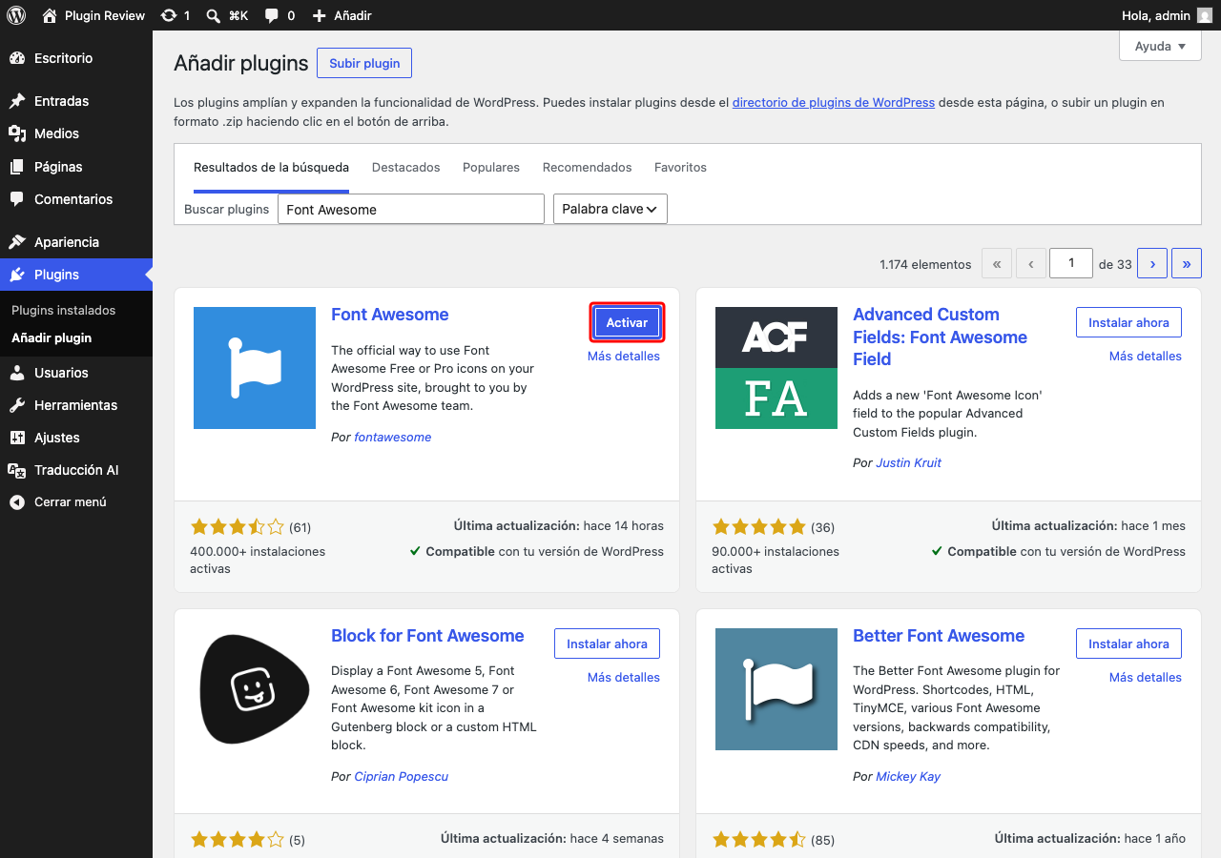Expand the Ayuda help panel
This screenshot has width=1221, height=858.
point(1160,46)
